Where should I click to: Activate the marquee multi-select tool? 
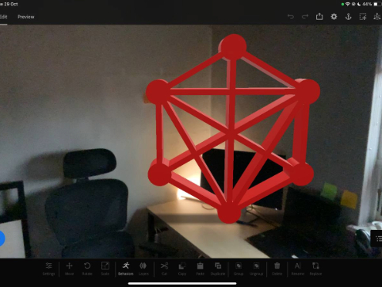click(363, 17)
